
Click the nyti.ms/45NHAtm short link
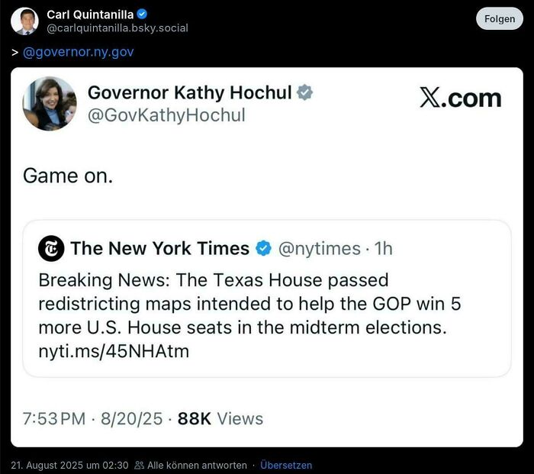(x=114, y=351)
